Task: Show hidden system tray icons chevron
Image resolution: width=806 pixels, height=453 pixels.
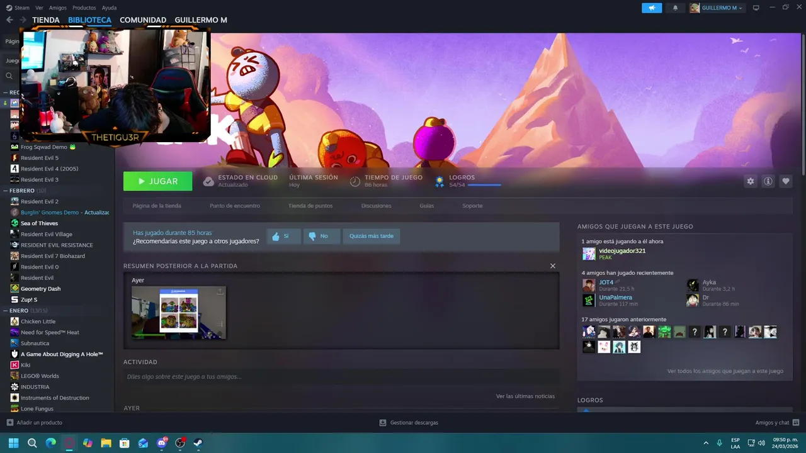Action: coord(705,443)
